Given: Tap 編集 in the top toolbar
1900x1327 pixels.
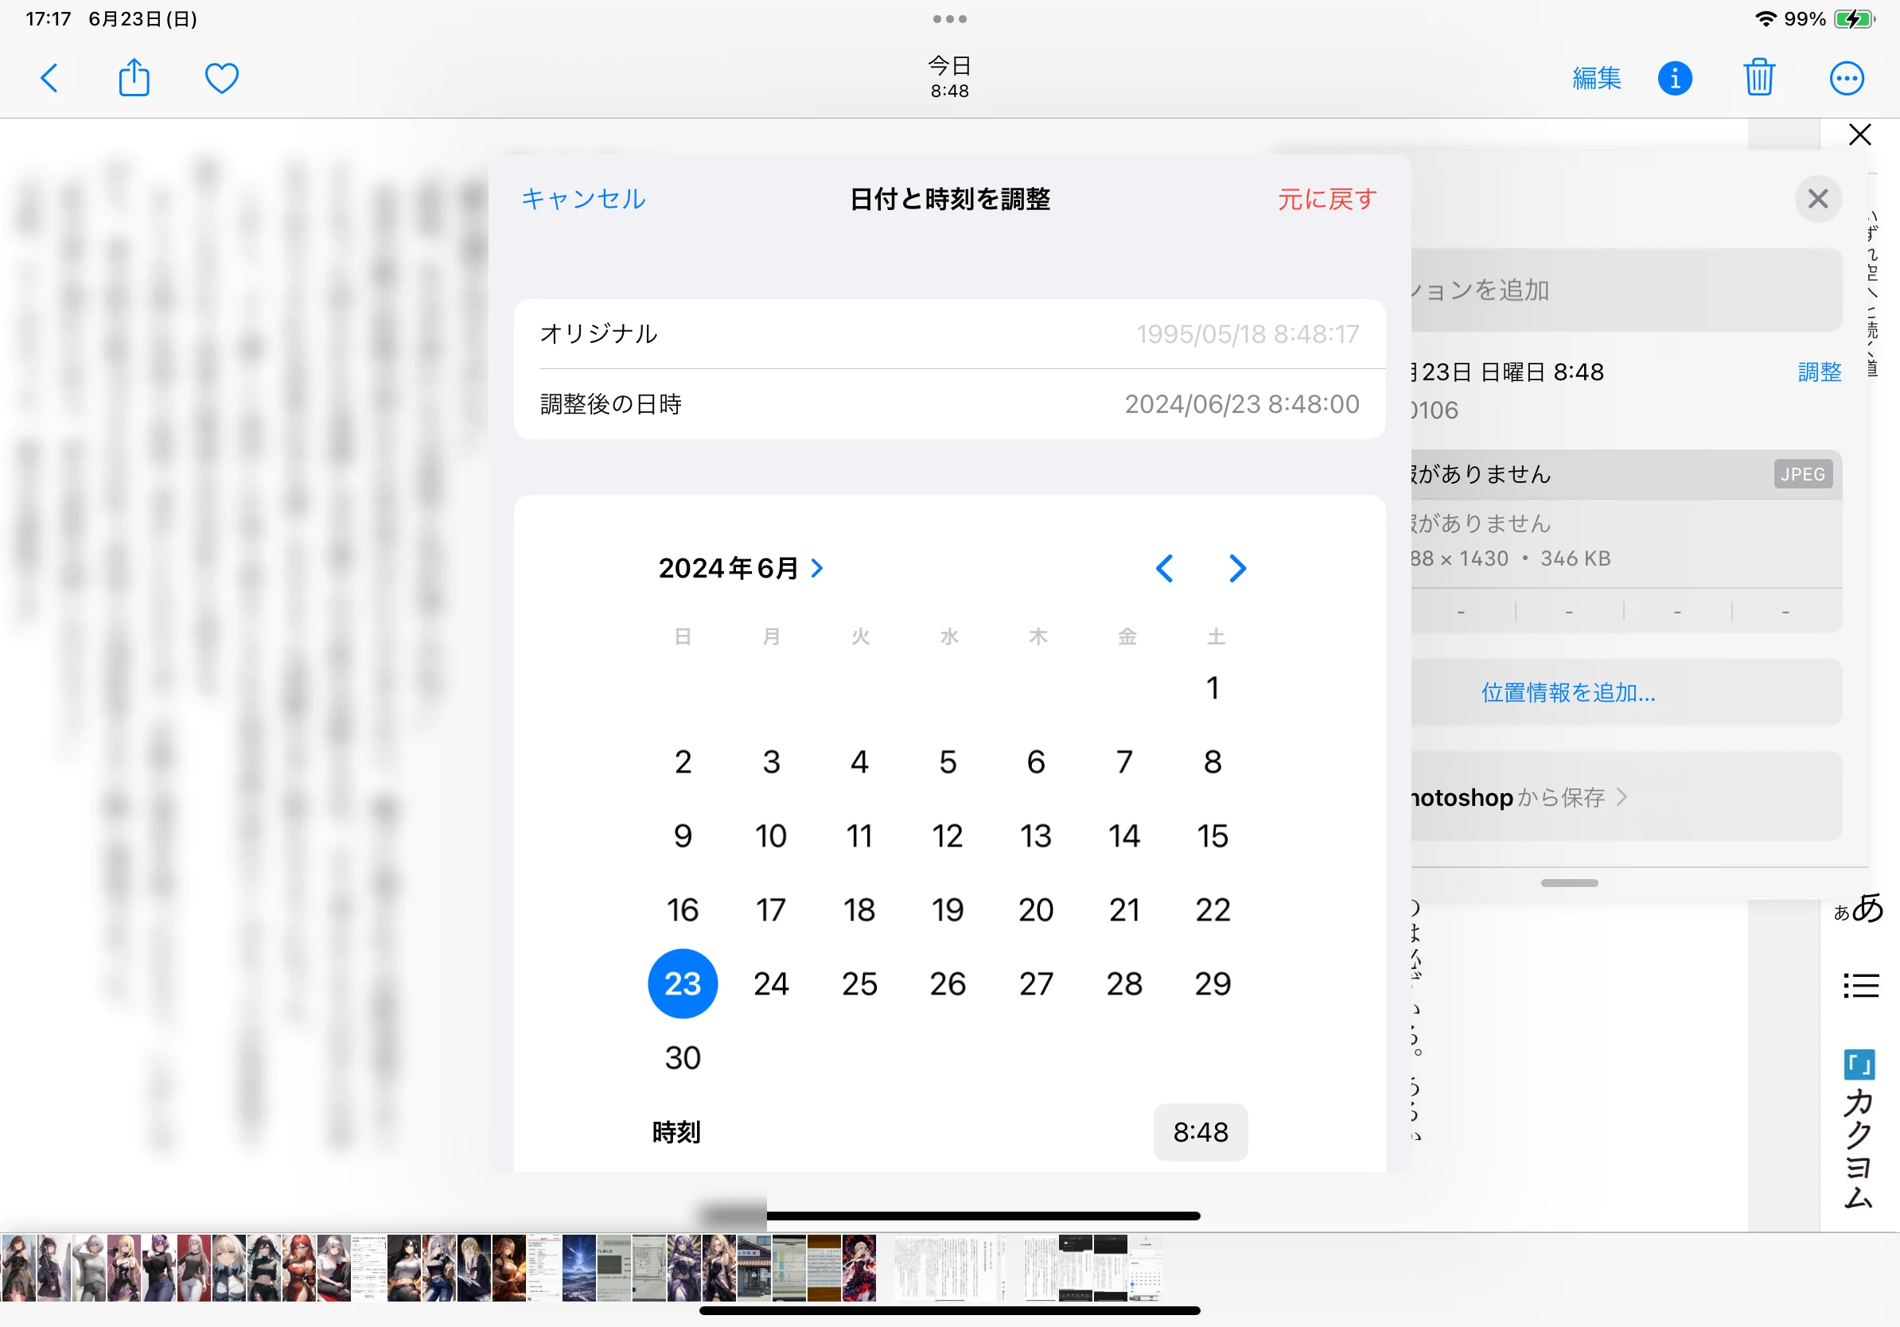Looking at the screenshot, I should [1595, 79].
